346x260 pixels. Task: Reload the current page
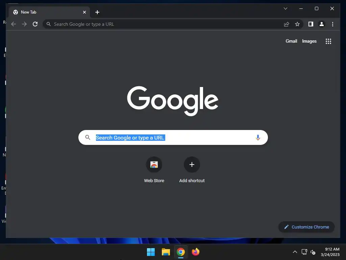click(x=35, y=24)
